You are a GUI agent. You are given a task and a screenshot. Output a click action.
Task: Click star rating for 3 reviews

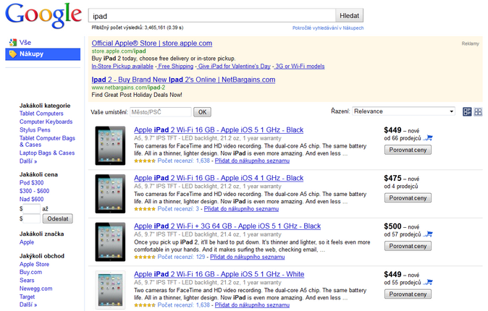coord(145,209)
